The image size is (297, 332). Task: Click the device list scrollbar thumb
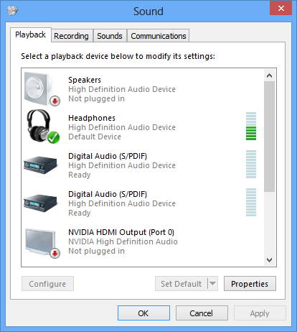(x=269, y=137)
